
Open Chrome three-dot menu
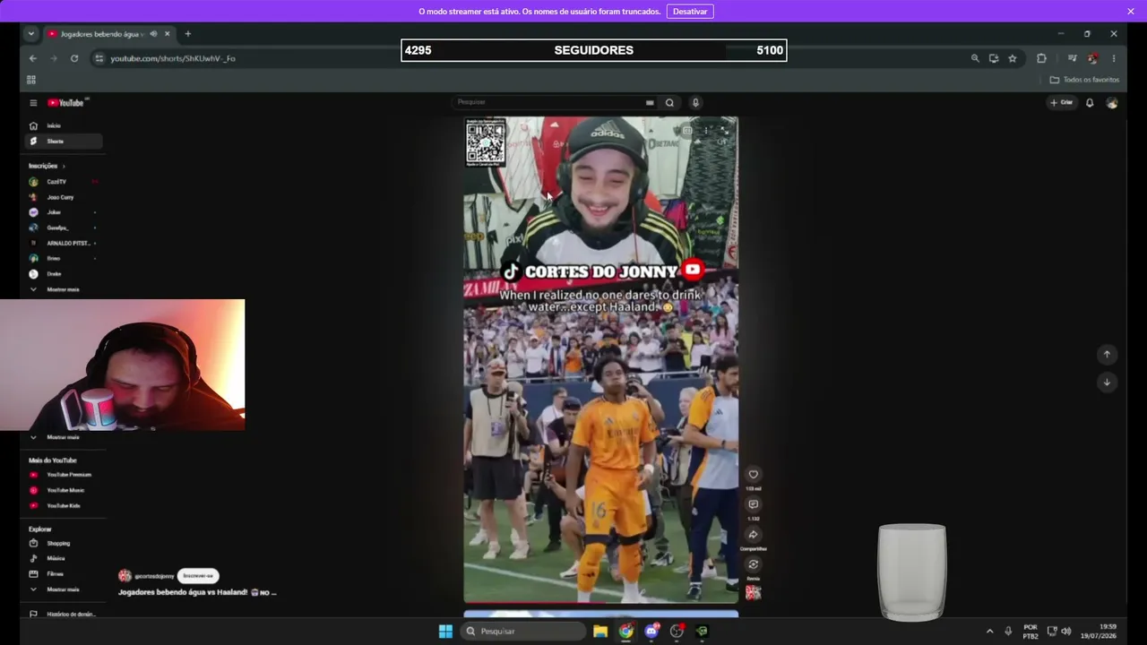click(x=1114, y=58)
